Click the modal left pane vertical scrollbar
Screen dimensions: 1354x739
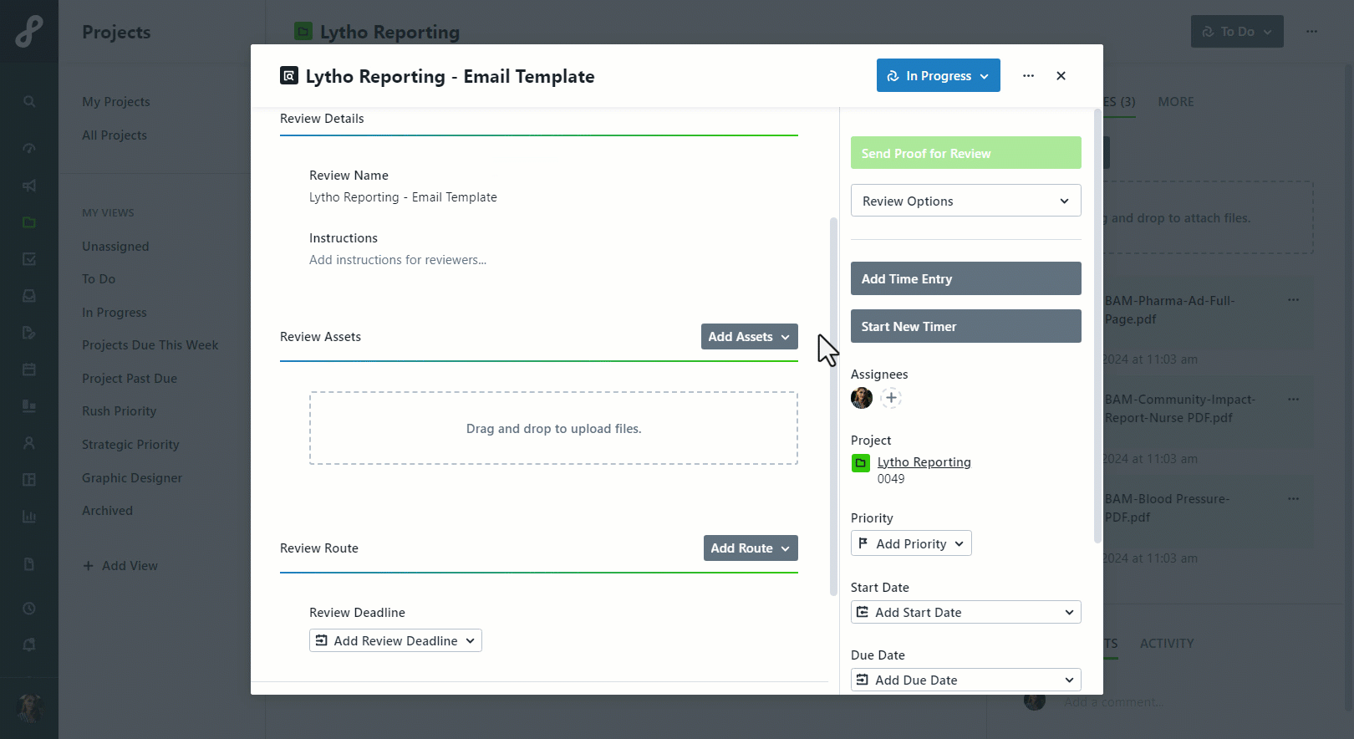833,406
